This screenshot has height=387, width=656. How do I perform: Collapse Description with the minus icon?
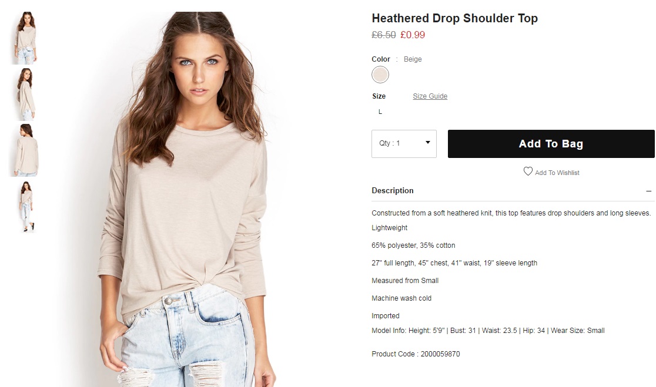(648, 191)
